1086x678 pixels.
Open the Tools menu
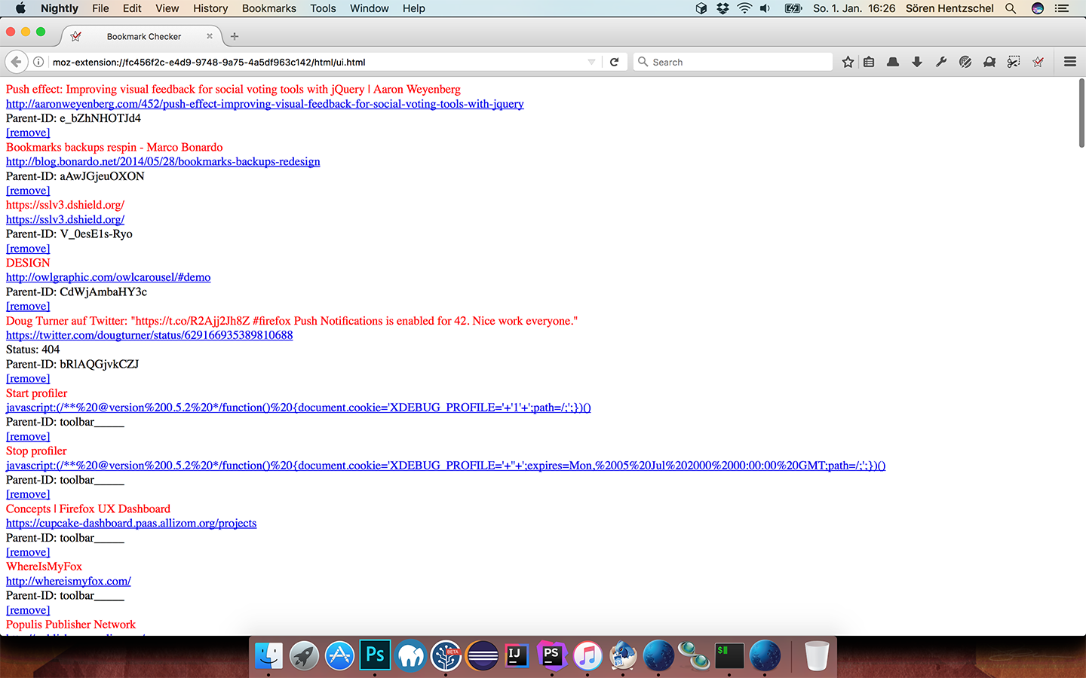click(323, 8)
